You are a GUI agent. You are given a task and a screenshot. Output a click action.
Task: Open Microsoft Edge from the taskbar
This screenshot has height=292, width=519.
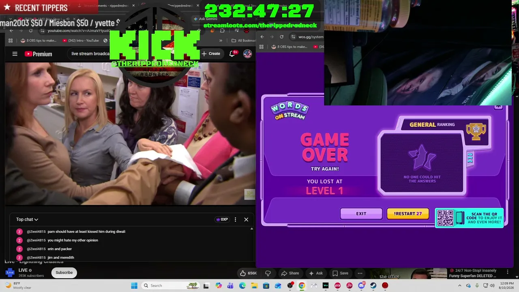tap(242, 286)
